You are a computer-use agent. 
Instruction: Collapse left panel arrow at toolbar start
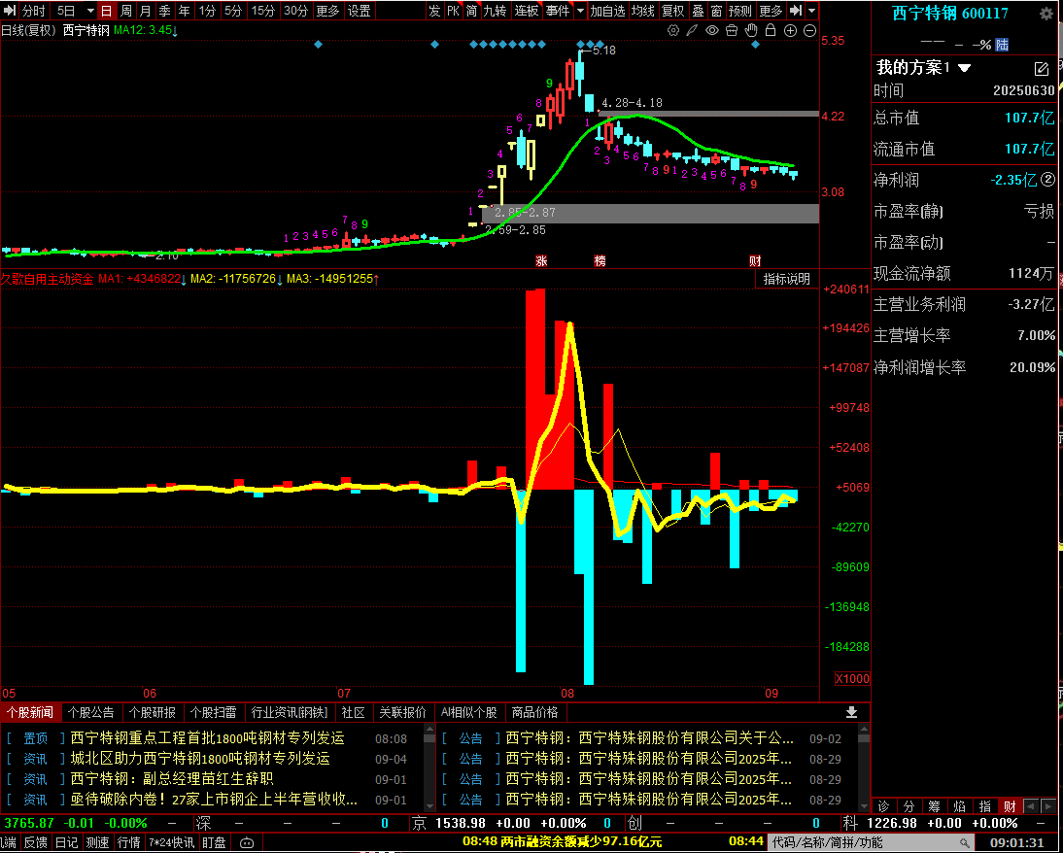point(9,11)
